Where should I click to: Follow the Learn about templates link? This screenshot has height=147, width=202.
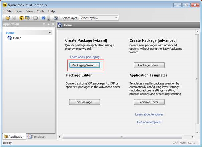pos(149,114)
